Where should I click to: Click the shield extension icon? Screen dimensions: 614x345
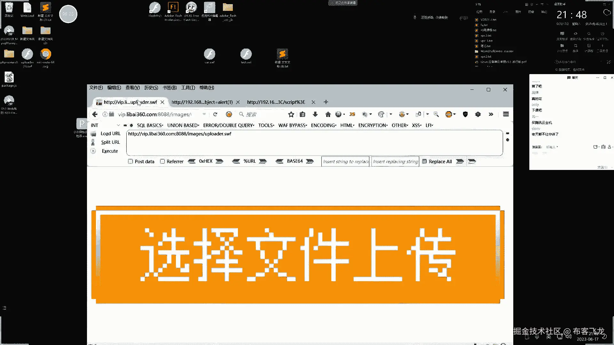(x=465, y=114)
